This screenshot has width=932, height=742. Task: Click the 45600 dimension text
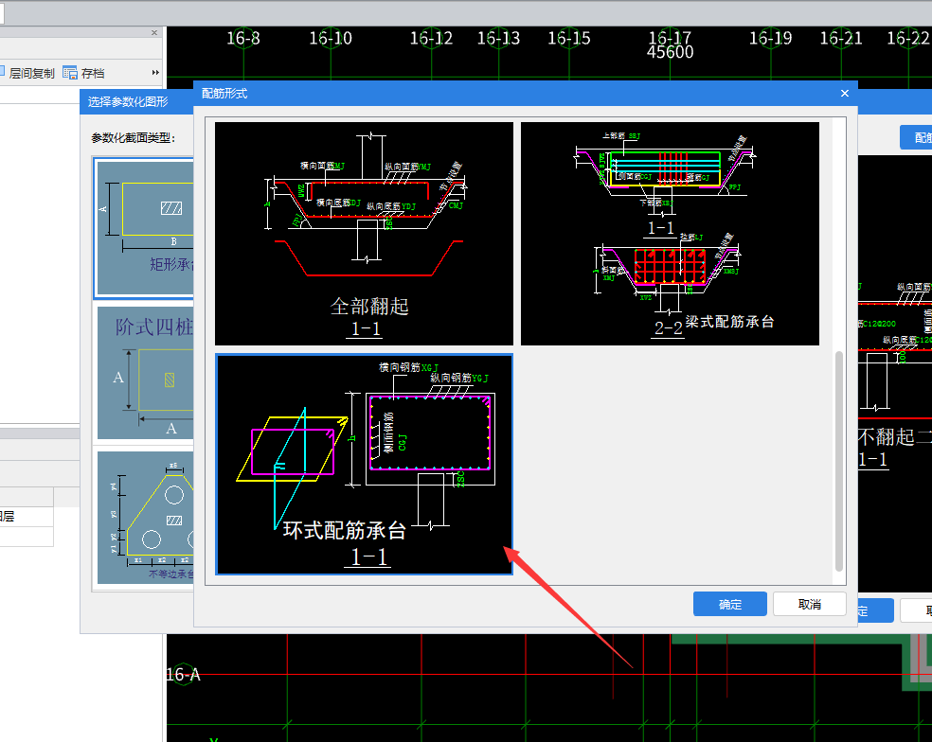coord(670,52)
